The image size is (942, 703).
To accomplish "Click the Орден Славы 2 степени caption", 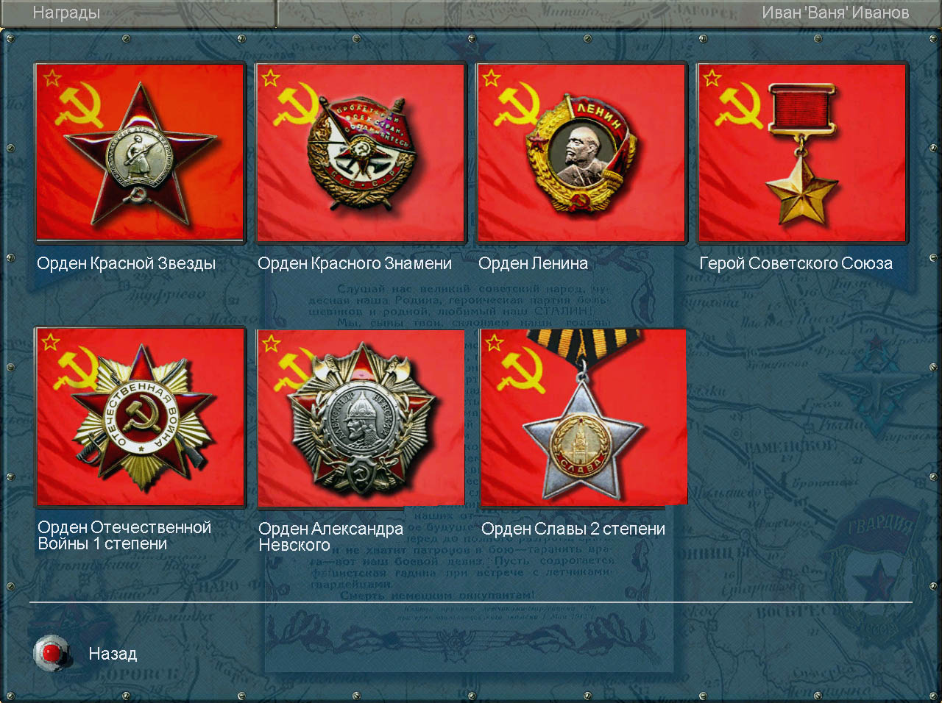I will click(x=573, y=529).
